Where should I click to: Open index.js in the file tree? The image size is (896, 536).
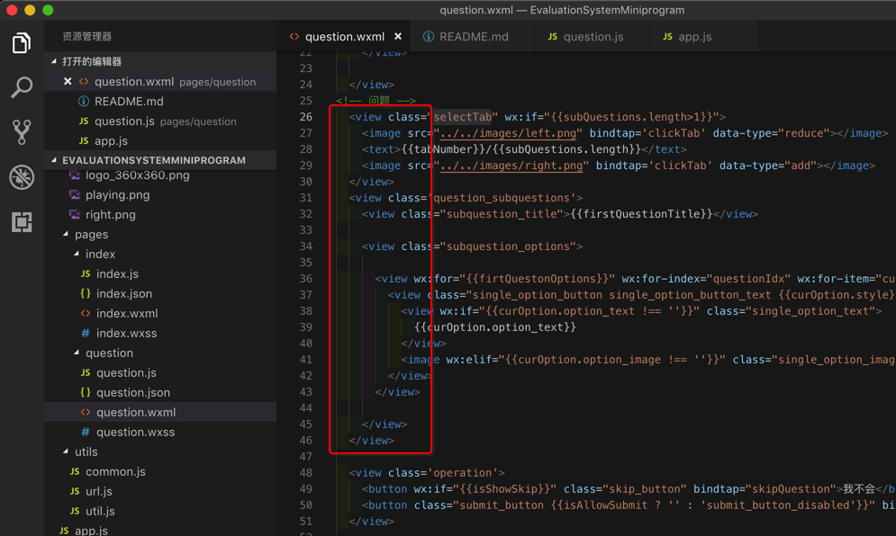pos(160,274)
